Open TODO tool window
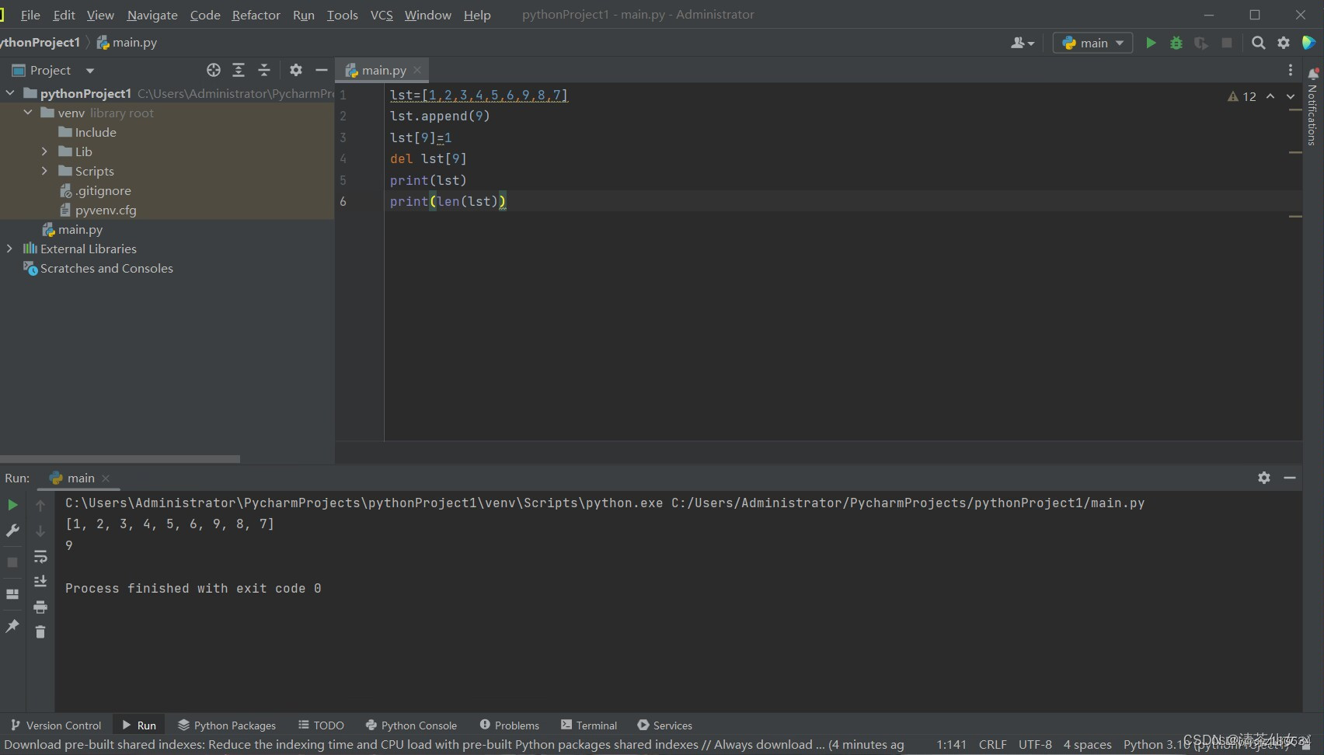The height and width of the screenshot is (755, 1324). (321, 725)
